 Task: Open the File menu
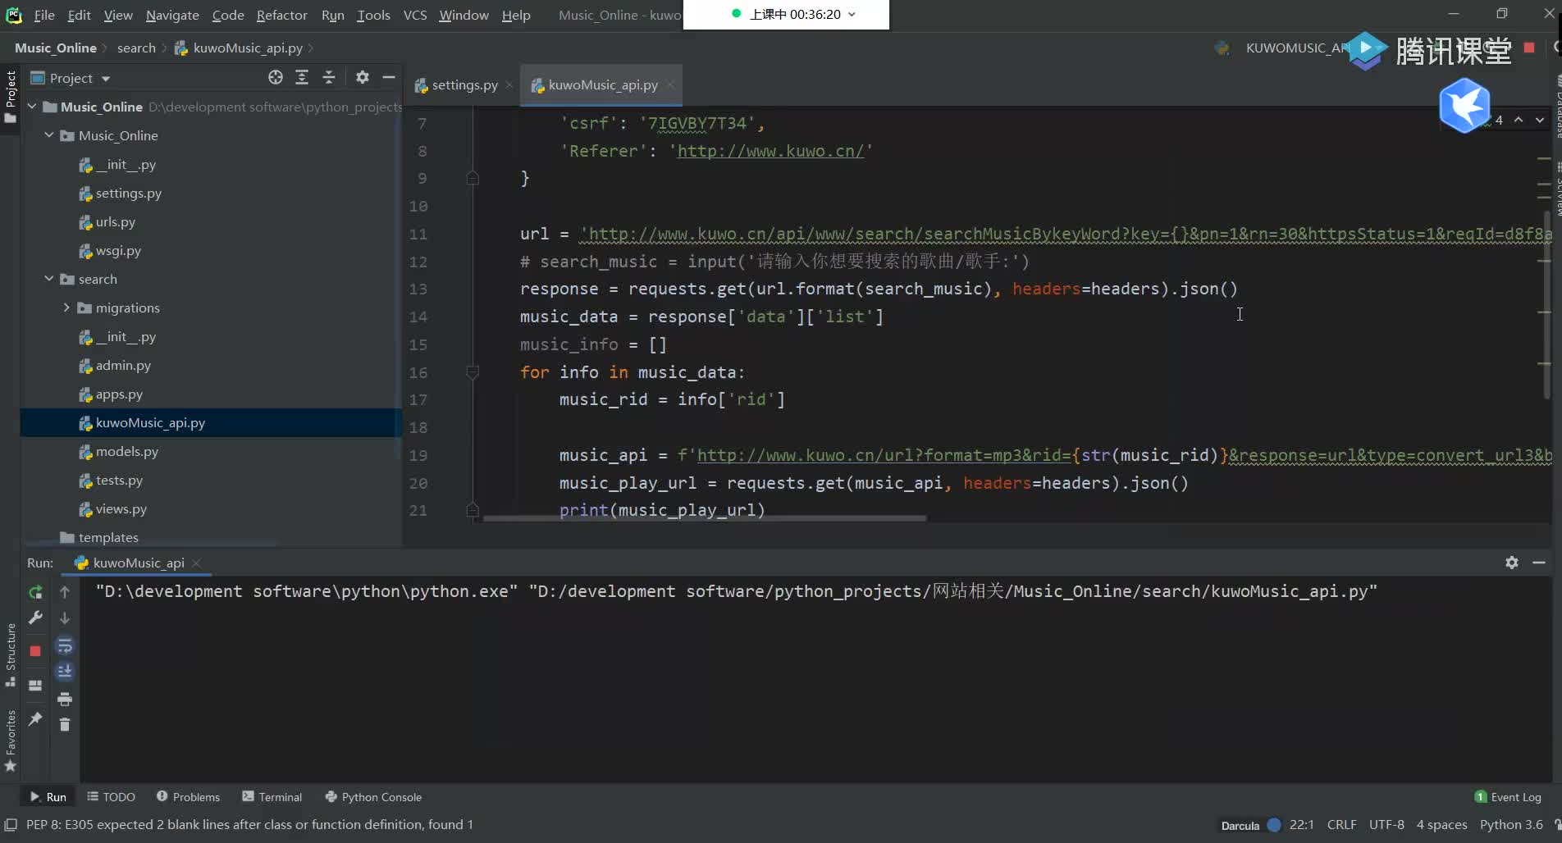pos(44,15)
